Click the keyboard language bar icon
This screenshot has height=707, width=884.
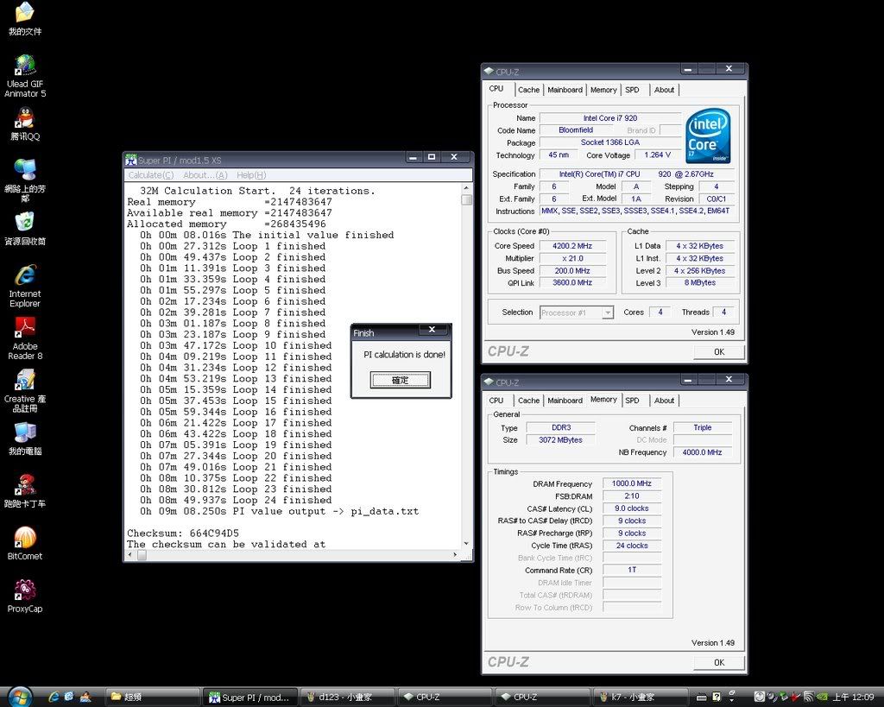[701, 698]
